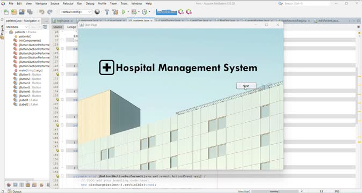This screenshot has width=362, height=193.
Task: Collapse the code fold above line 131
Action: click(62, 74)
